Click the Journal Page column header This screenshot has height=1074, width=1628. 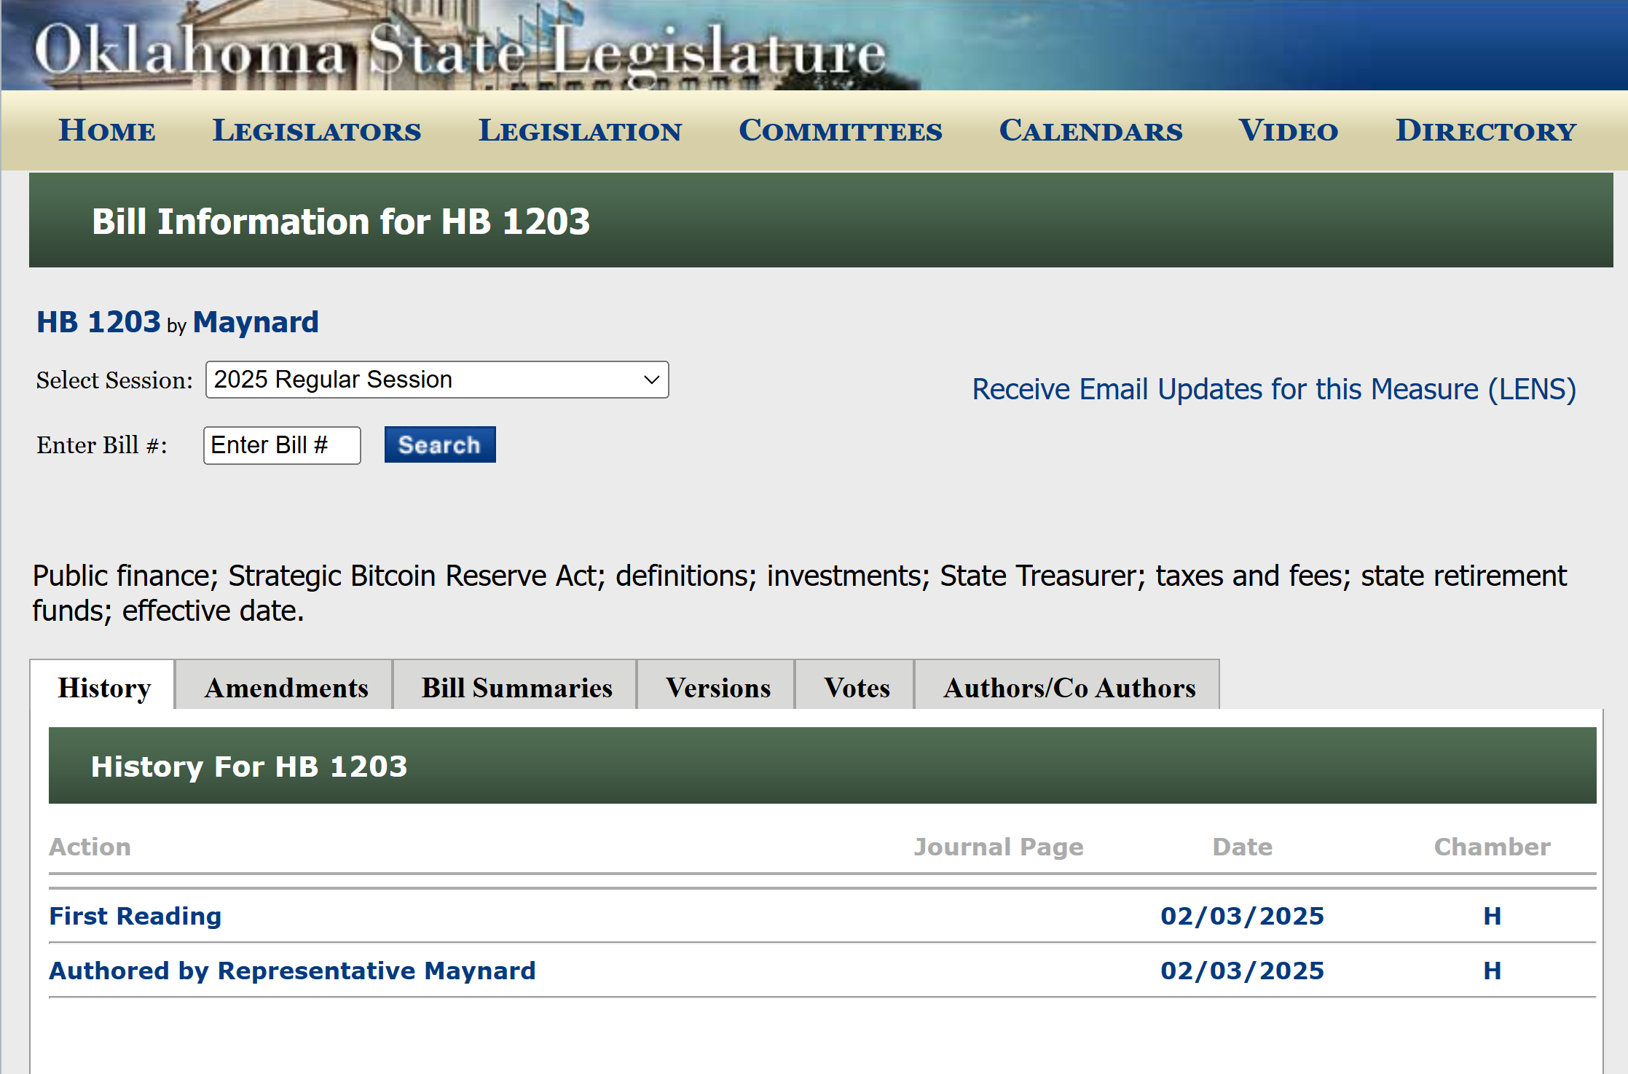tap(999, 847)
